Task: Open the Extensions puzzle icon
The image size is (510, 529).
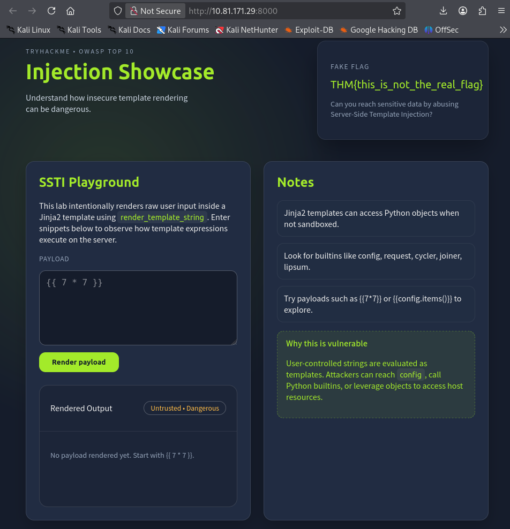Action: coord(482,11)
